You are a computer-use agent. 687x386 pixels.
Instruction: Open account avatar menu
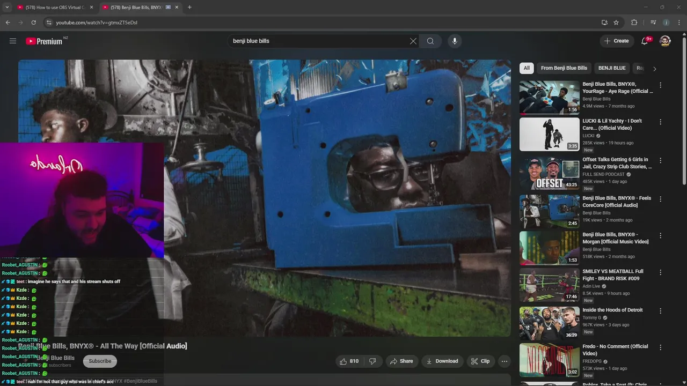(x=665, y=41)
